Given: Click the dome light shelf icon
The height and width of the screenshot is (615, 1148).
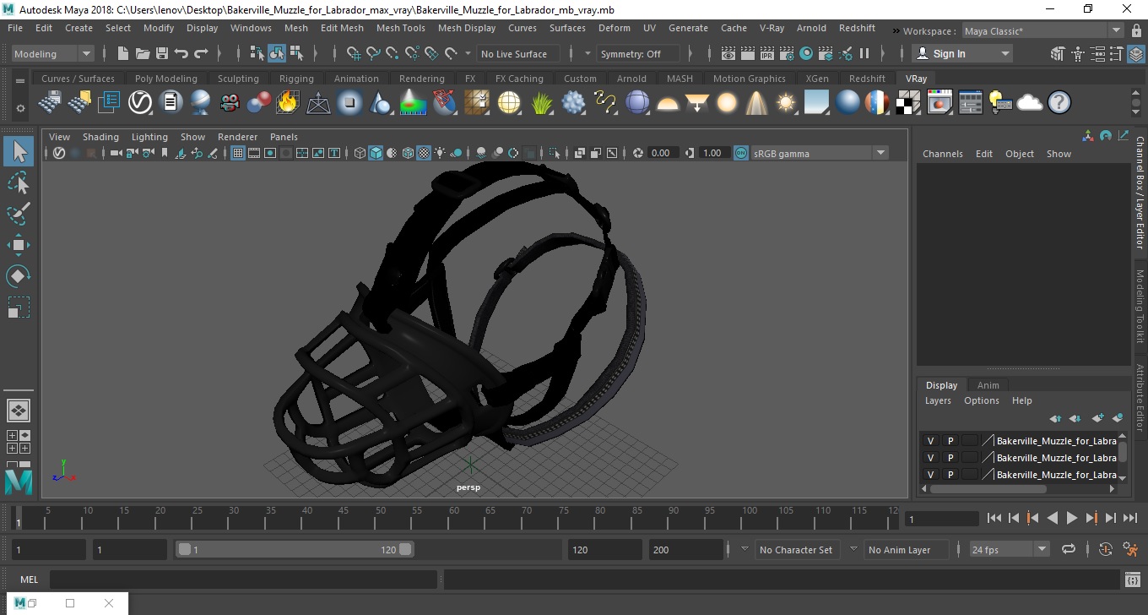Looking at the screenshot, I should tap(668, 103).
